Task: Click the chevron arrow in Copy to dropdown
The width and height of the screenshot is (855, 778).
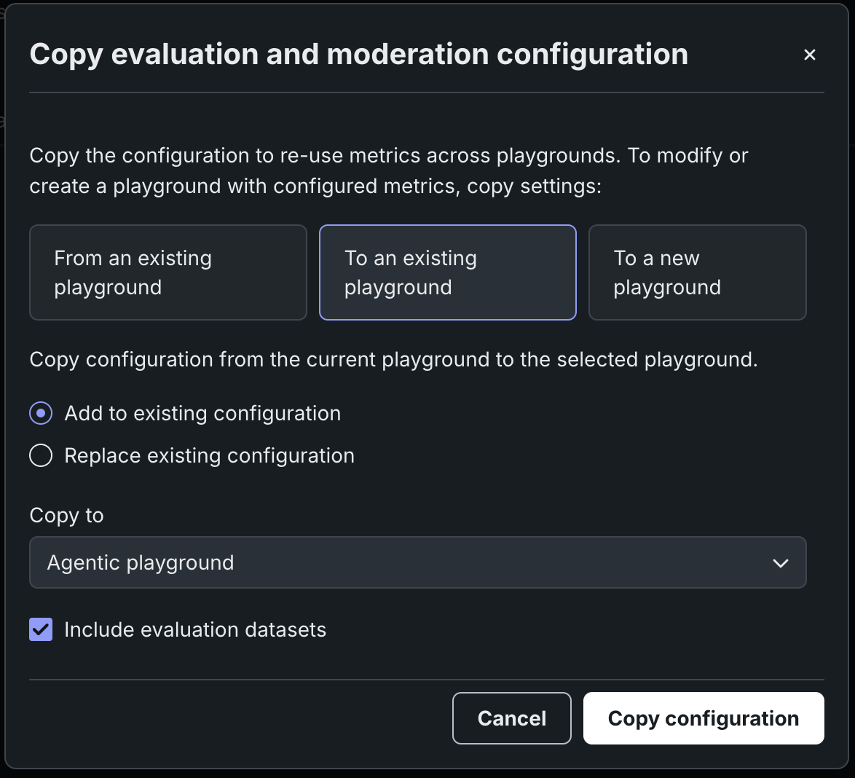Action: (x=780, y=563)
